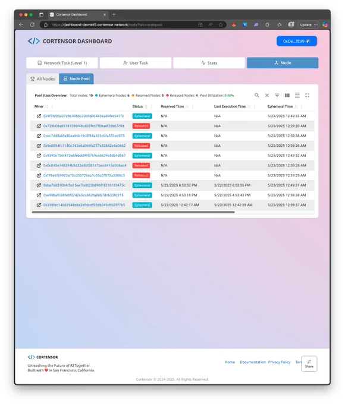Toggle table full screen mode
The height and width of the screenshot is (404, 345).
pos(307,95)
